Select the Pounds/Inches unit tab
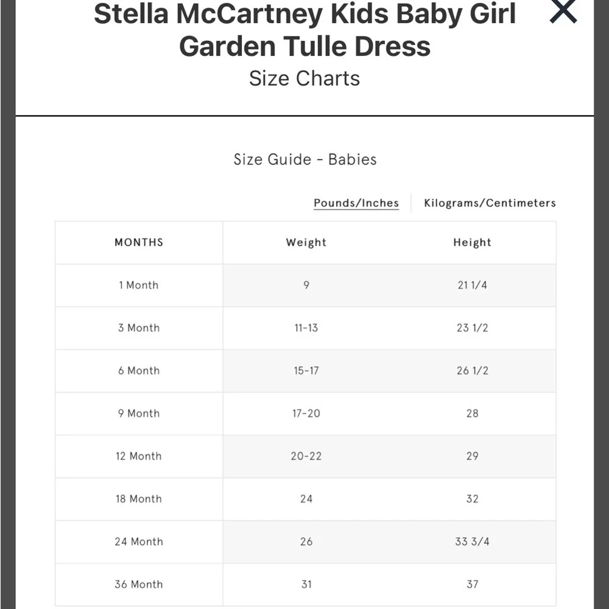The width and height of the screenshot is (609, 609). pos(356,203)
